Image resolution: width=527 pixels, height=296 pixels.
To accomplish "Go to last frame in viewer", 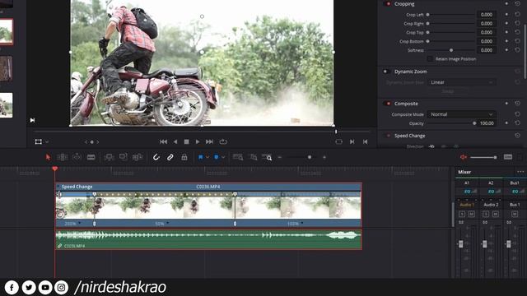I will pos(209,141).
